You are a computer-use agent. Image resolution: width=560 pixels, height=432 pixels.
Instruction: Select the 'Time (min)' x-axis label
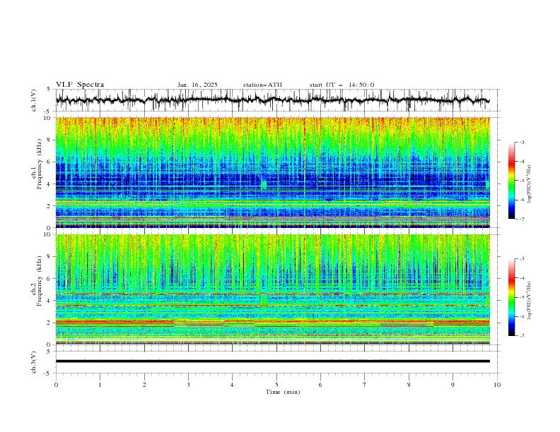pyautogui.click(x=283, y=392)
